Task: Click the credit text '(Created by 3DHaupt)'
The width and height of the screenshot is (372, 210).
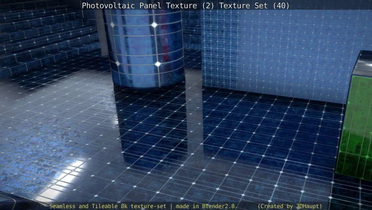Action: tap(290, 206)
